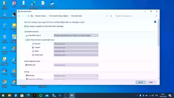174x98 pixels.
Task: Switch the TUR keyboard language indicator
Action: coord(157,96)
